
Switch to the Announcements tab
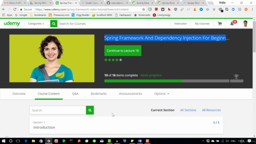coord(130,94)
